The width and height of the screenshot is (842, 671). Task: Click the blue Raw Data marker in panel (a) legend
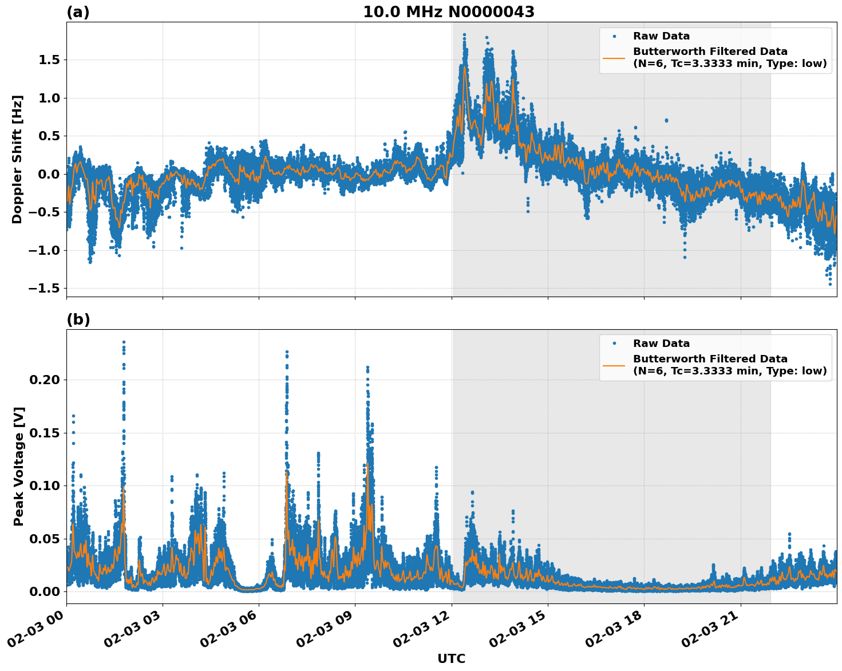pyautogui.click(x=614, y=35)
